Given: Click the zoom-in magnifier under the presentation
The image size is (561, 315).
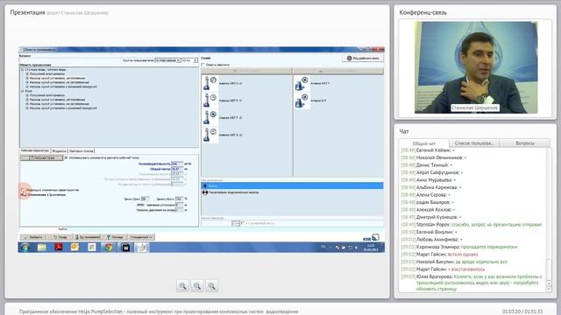Looking at the screenshot, I should [182, 286].
